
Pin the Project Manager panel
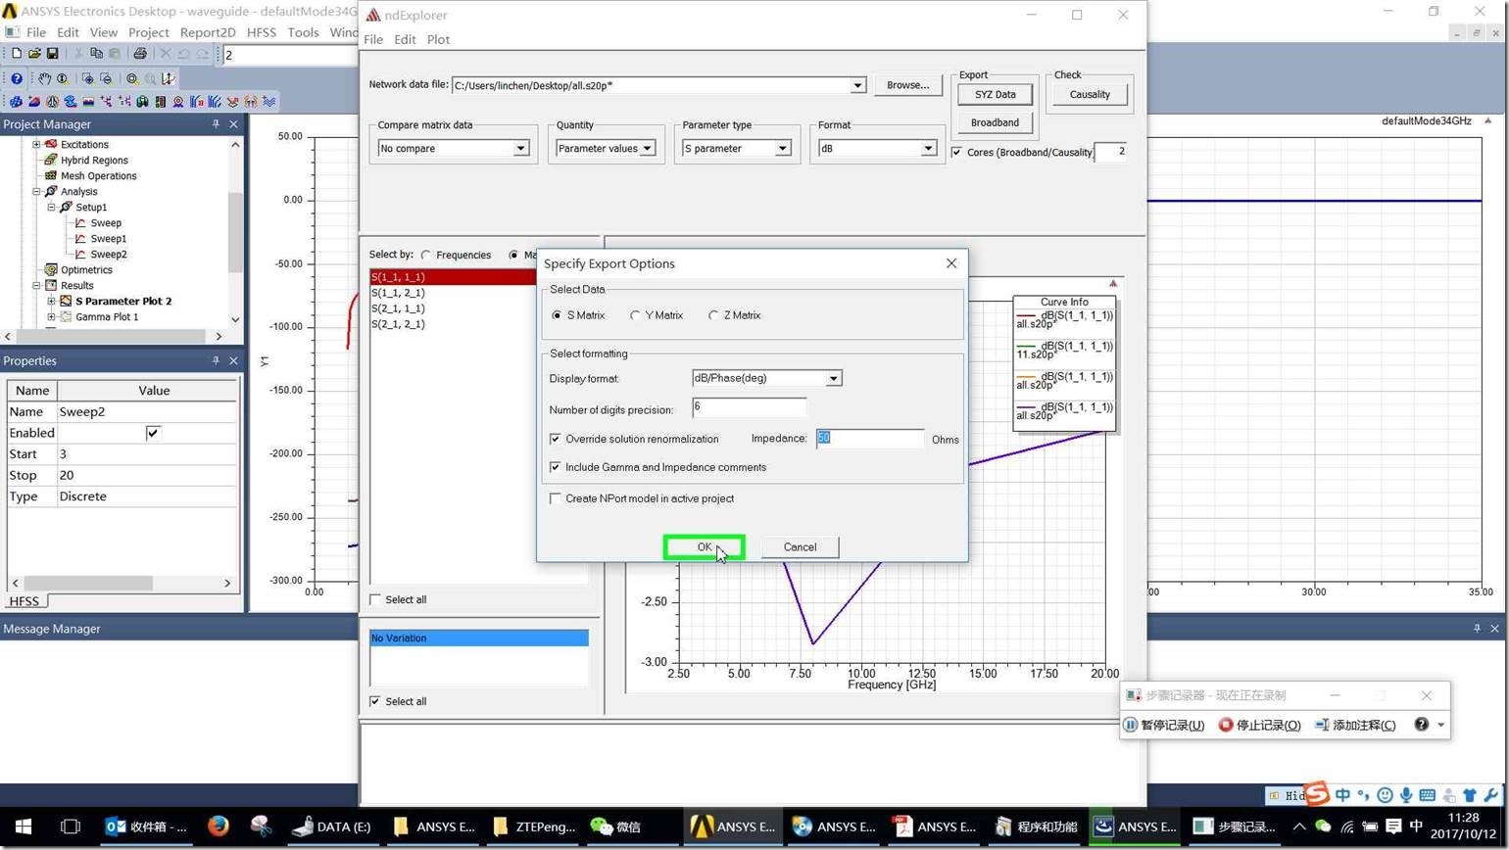(216, 124)
